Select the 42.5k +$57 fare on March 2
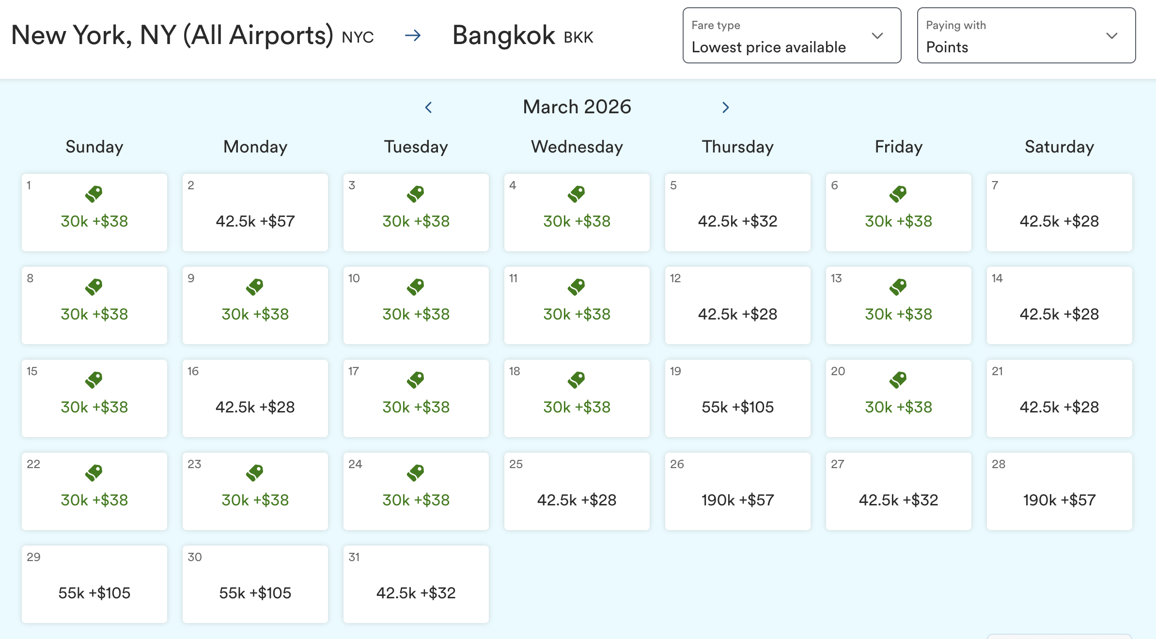The image size is (1156, 639). [254, 212]
